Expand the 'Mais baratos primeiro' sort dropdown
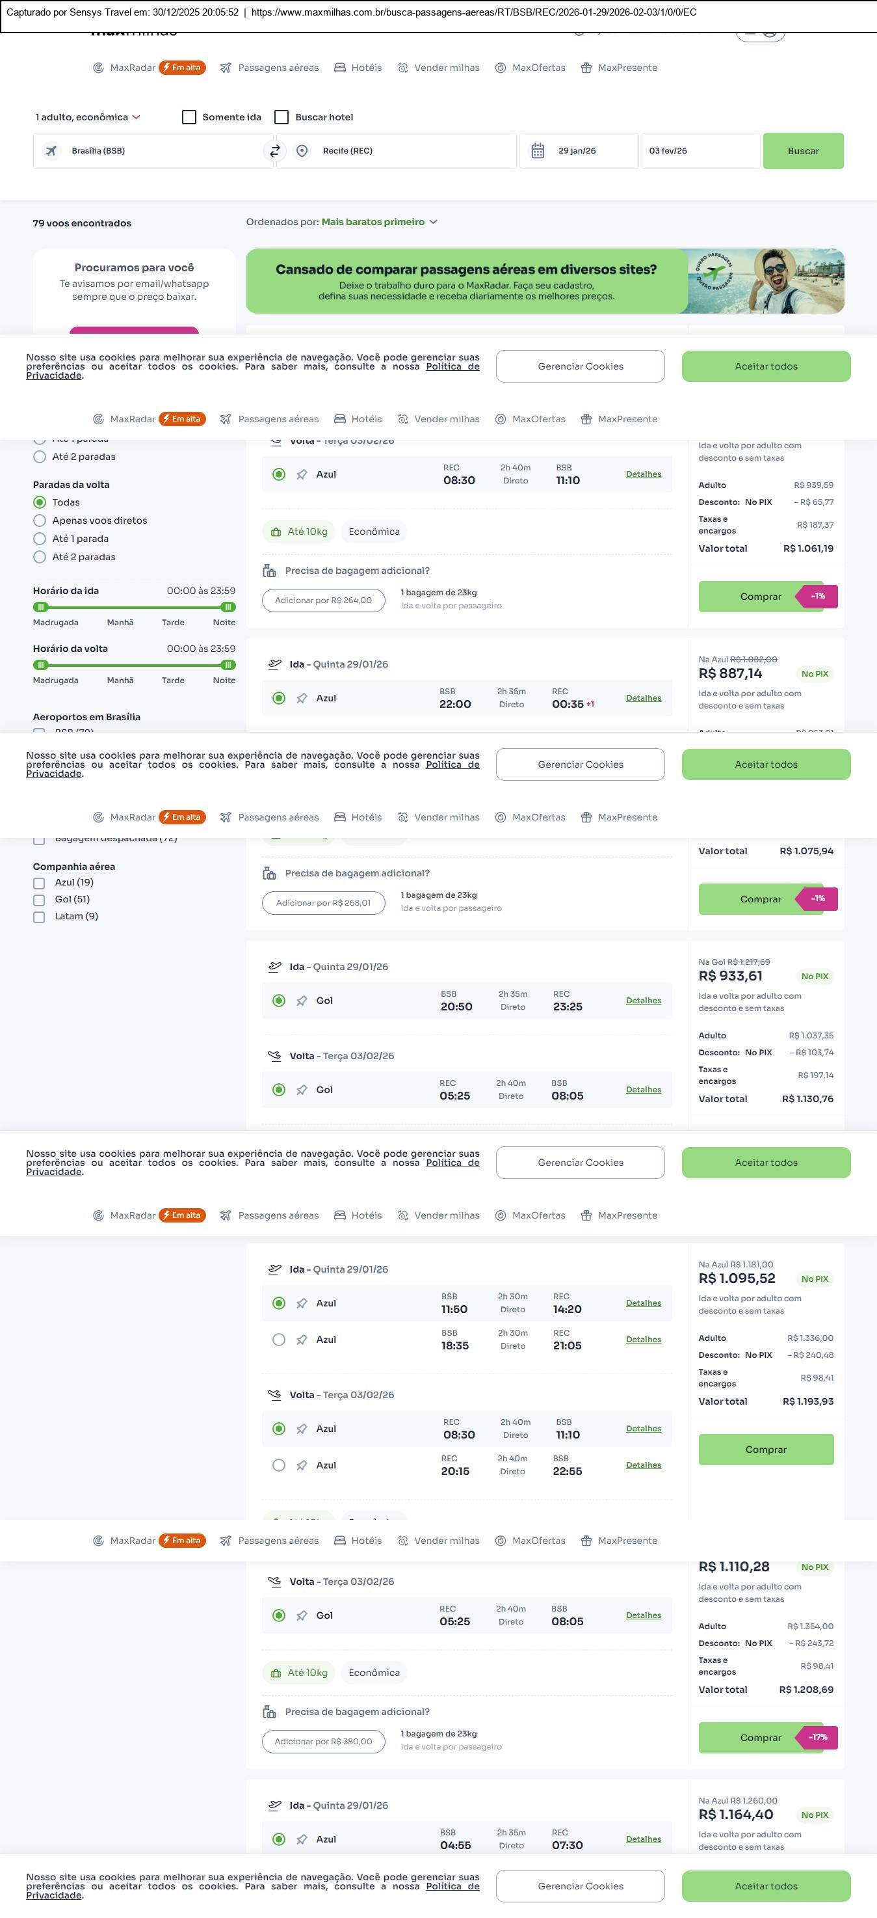Screen dimensions: 877x1918 click(378, 222)
